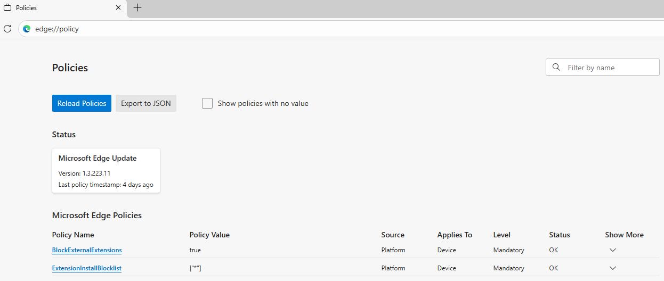Click the Status column header
This screenshot has width=664, height=281.
point(559,235)
